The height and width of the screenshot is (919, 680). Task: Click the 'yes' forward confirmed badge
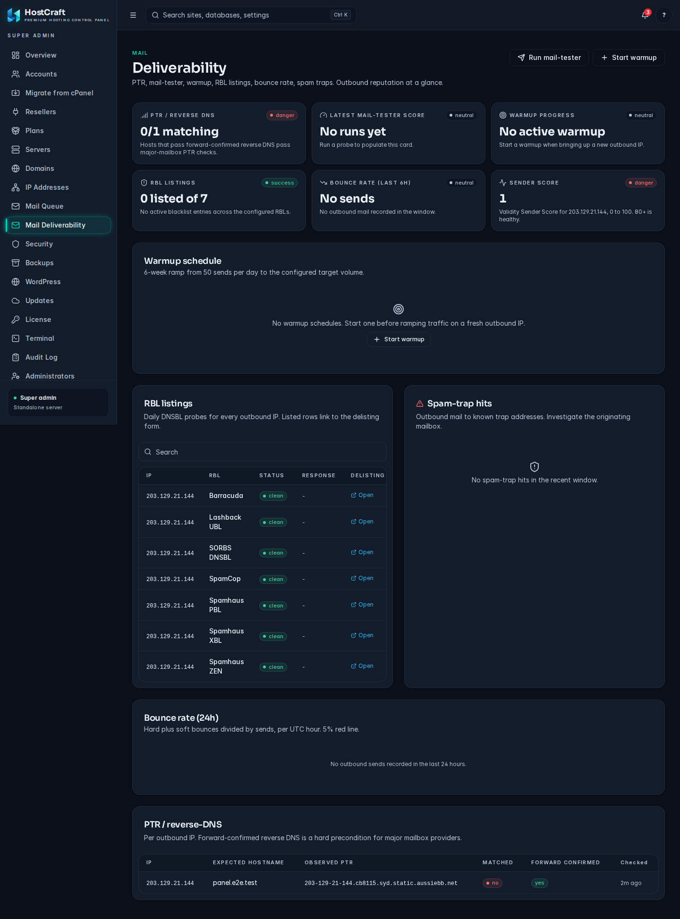540,883
